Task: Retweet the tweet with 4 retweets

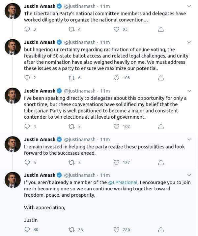Action: 71,29
